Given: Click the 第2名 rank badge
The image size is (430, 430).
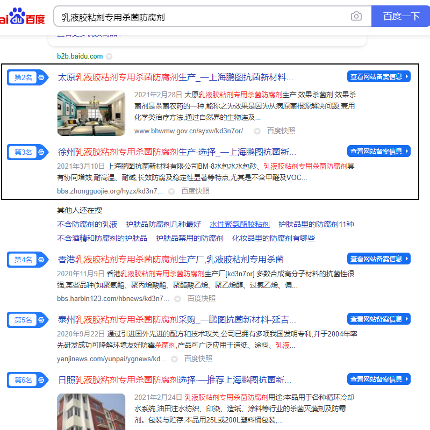Looking at the screenshot, I should [28, 77].
